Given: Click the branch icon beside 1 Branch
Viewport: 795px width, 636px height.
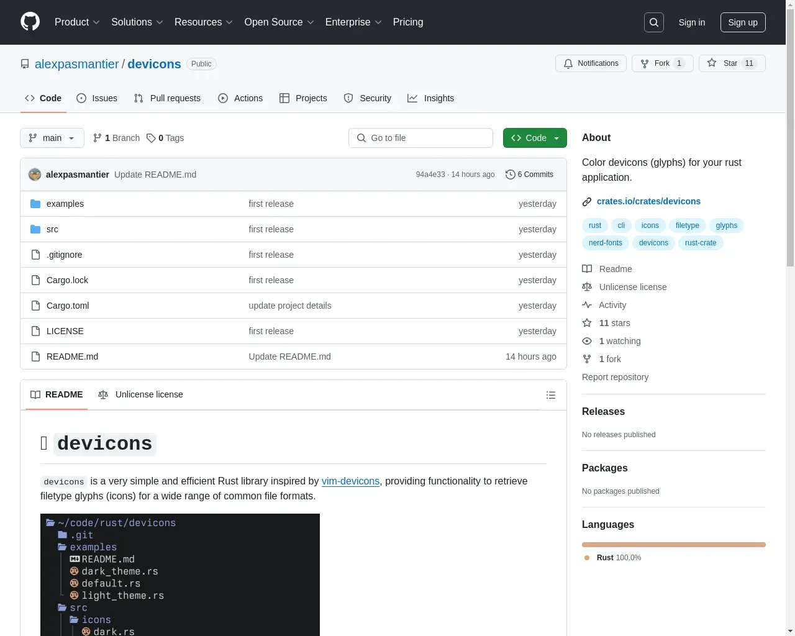Looking at the screenshot, I should click(x=98, y=138).
